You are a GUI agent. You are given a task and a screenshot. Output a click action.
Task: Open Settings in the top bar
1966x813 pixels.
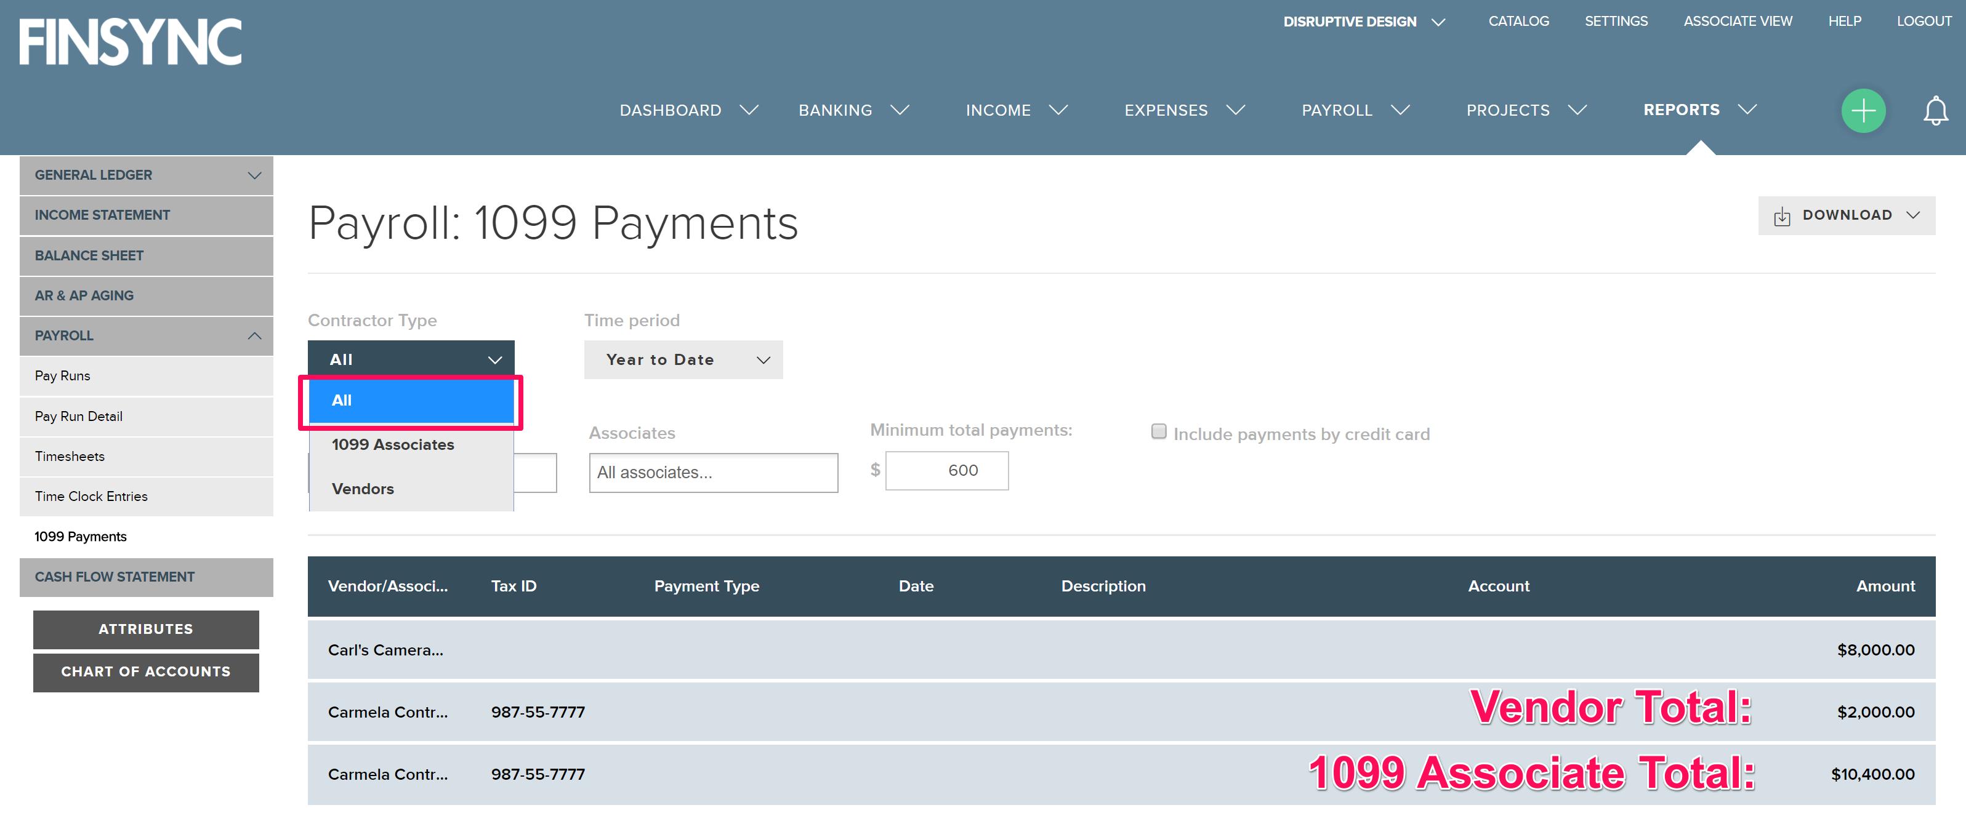(x=1616, y=22)
